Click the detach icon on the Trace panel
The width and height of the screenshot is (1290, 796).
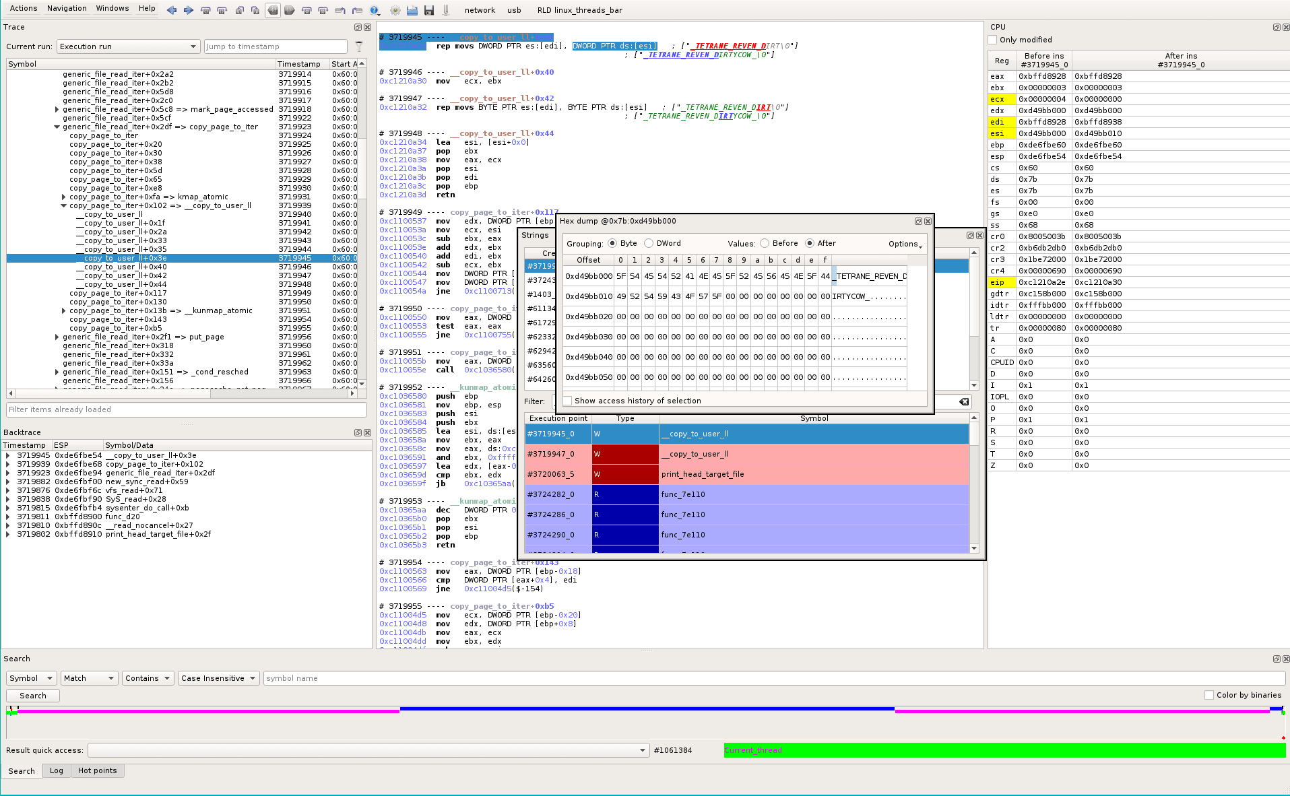point(357,27)
